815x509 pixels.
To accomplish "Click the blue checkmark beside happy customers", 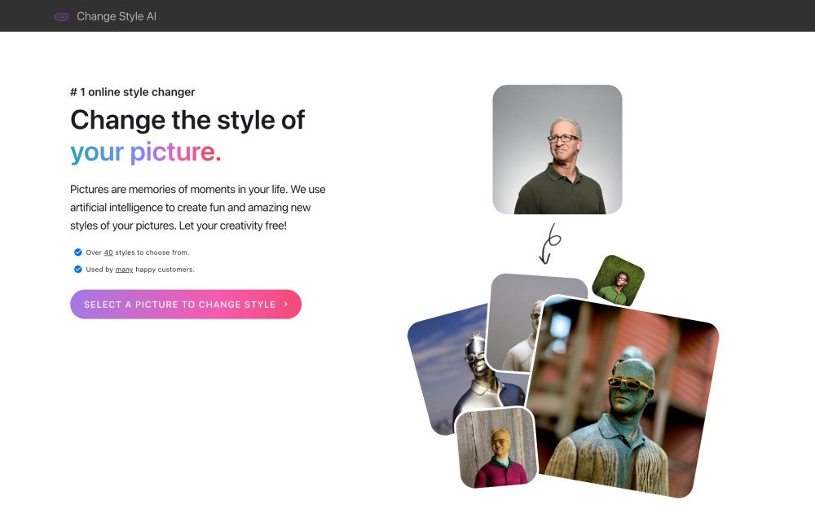I will pos(78,269).
